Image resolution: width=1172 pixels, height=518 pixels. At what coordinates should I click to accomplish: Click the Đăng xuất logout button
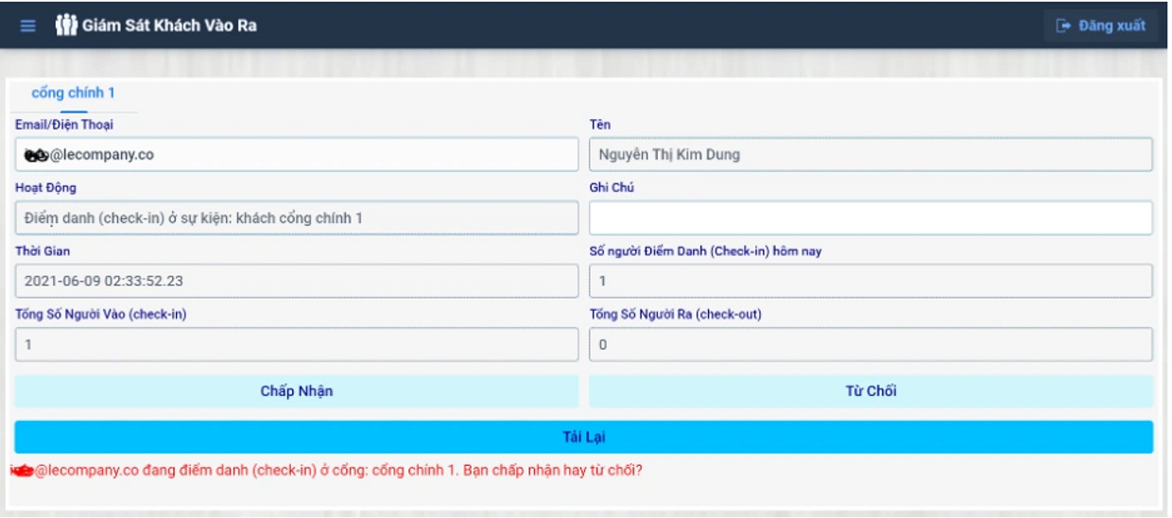tap(1101, 26)
